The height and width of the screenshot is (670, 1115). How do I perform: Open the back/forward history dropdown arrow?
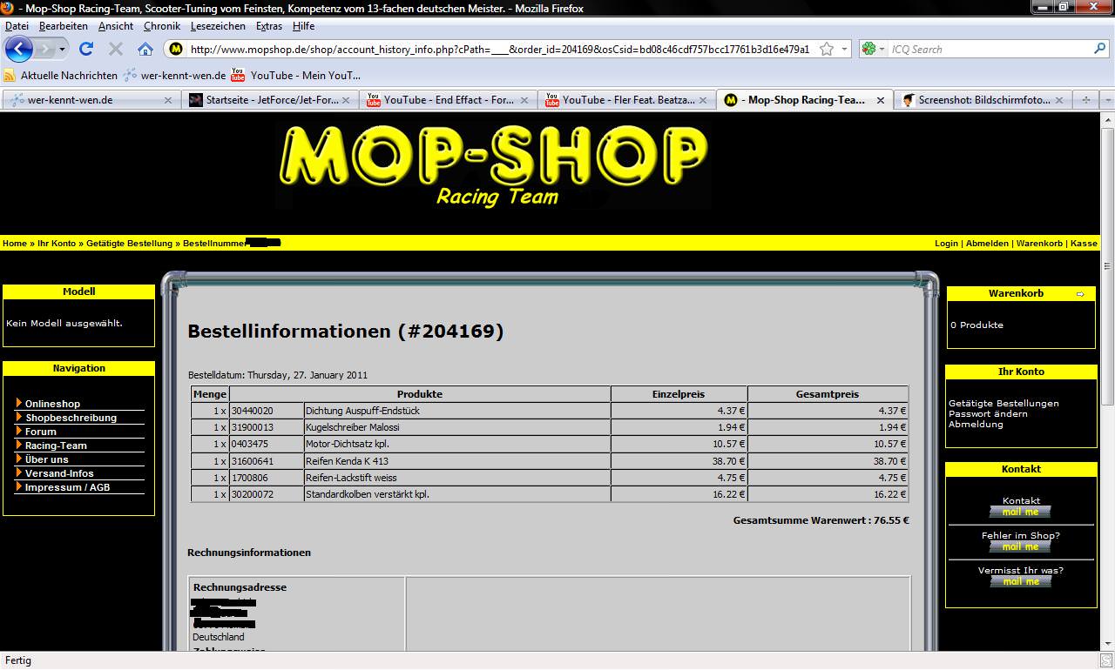tap(62, 50)
